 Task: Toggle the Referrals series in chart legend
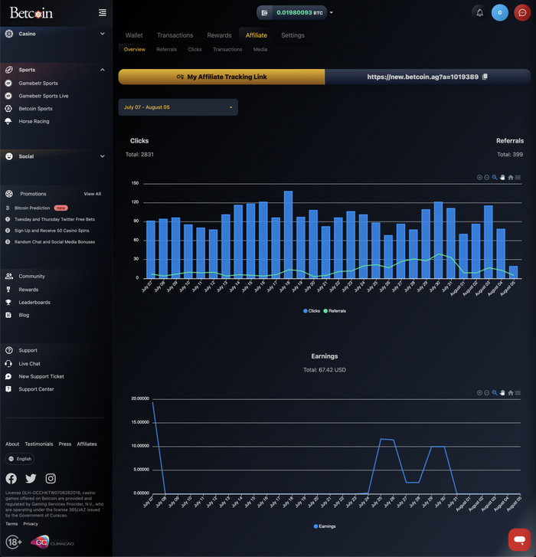tap(335, 311)
